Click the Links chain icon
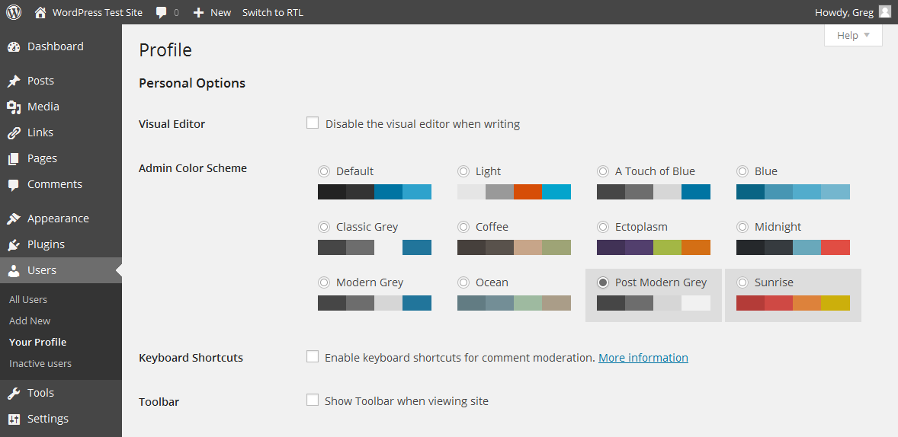898x437 pixels. click(14, 133)
